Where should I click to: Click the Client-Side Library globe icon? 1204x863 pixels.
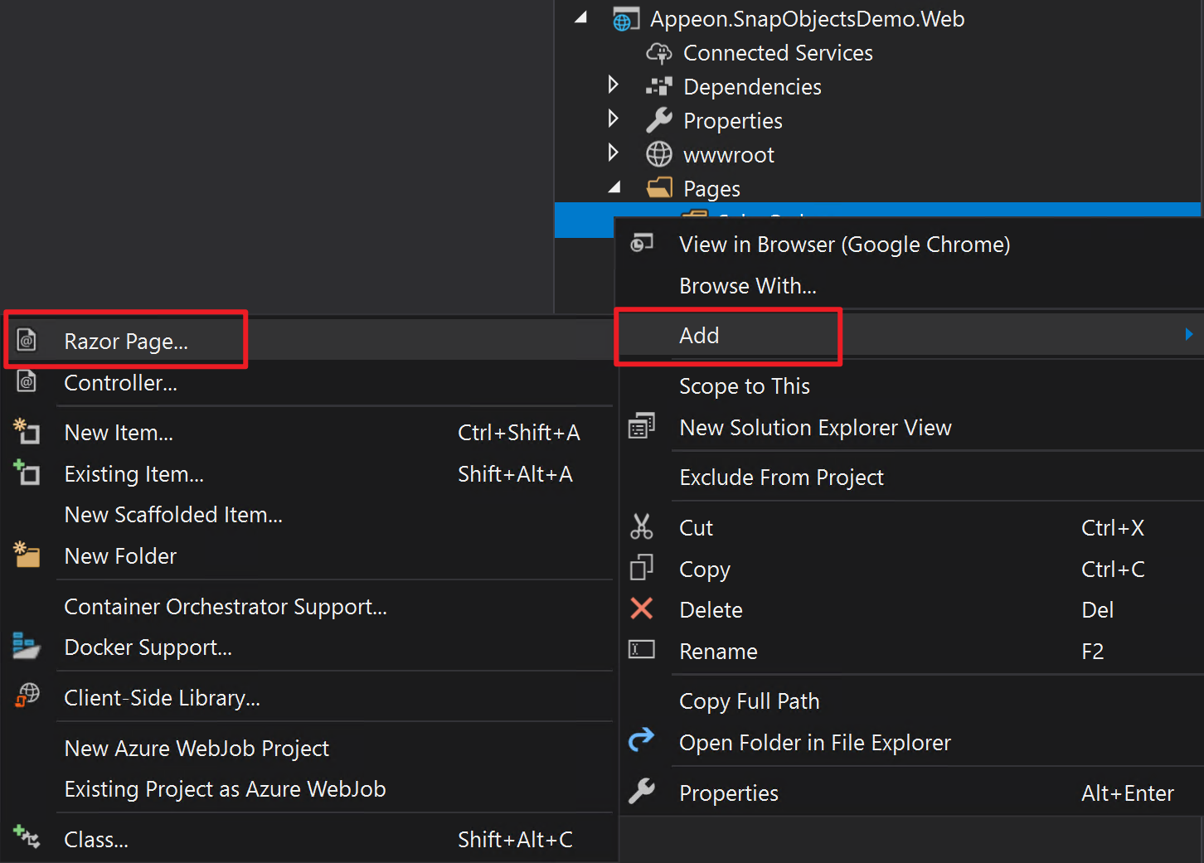click(27, 696)
